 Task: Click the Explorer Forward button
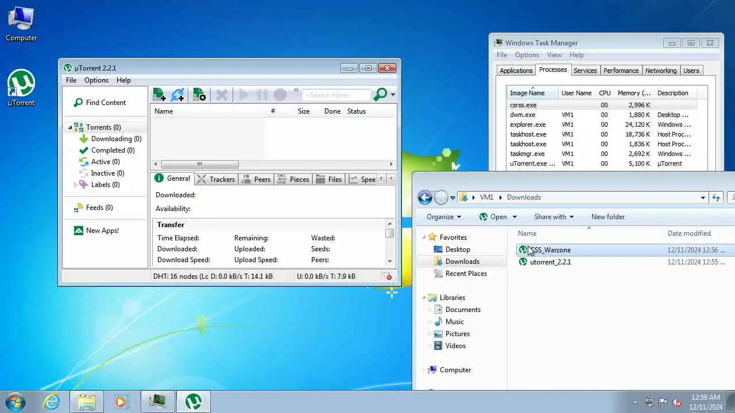point(441,197)
